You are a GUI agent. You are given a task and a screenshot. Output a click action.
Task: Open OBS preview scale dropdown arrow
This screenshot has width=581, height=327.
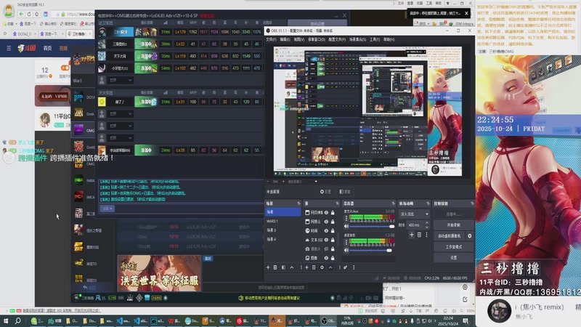point(316,182)
